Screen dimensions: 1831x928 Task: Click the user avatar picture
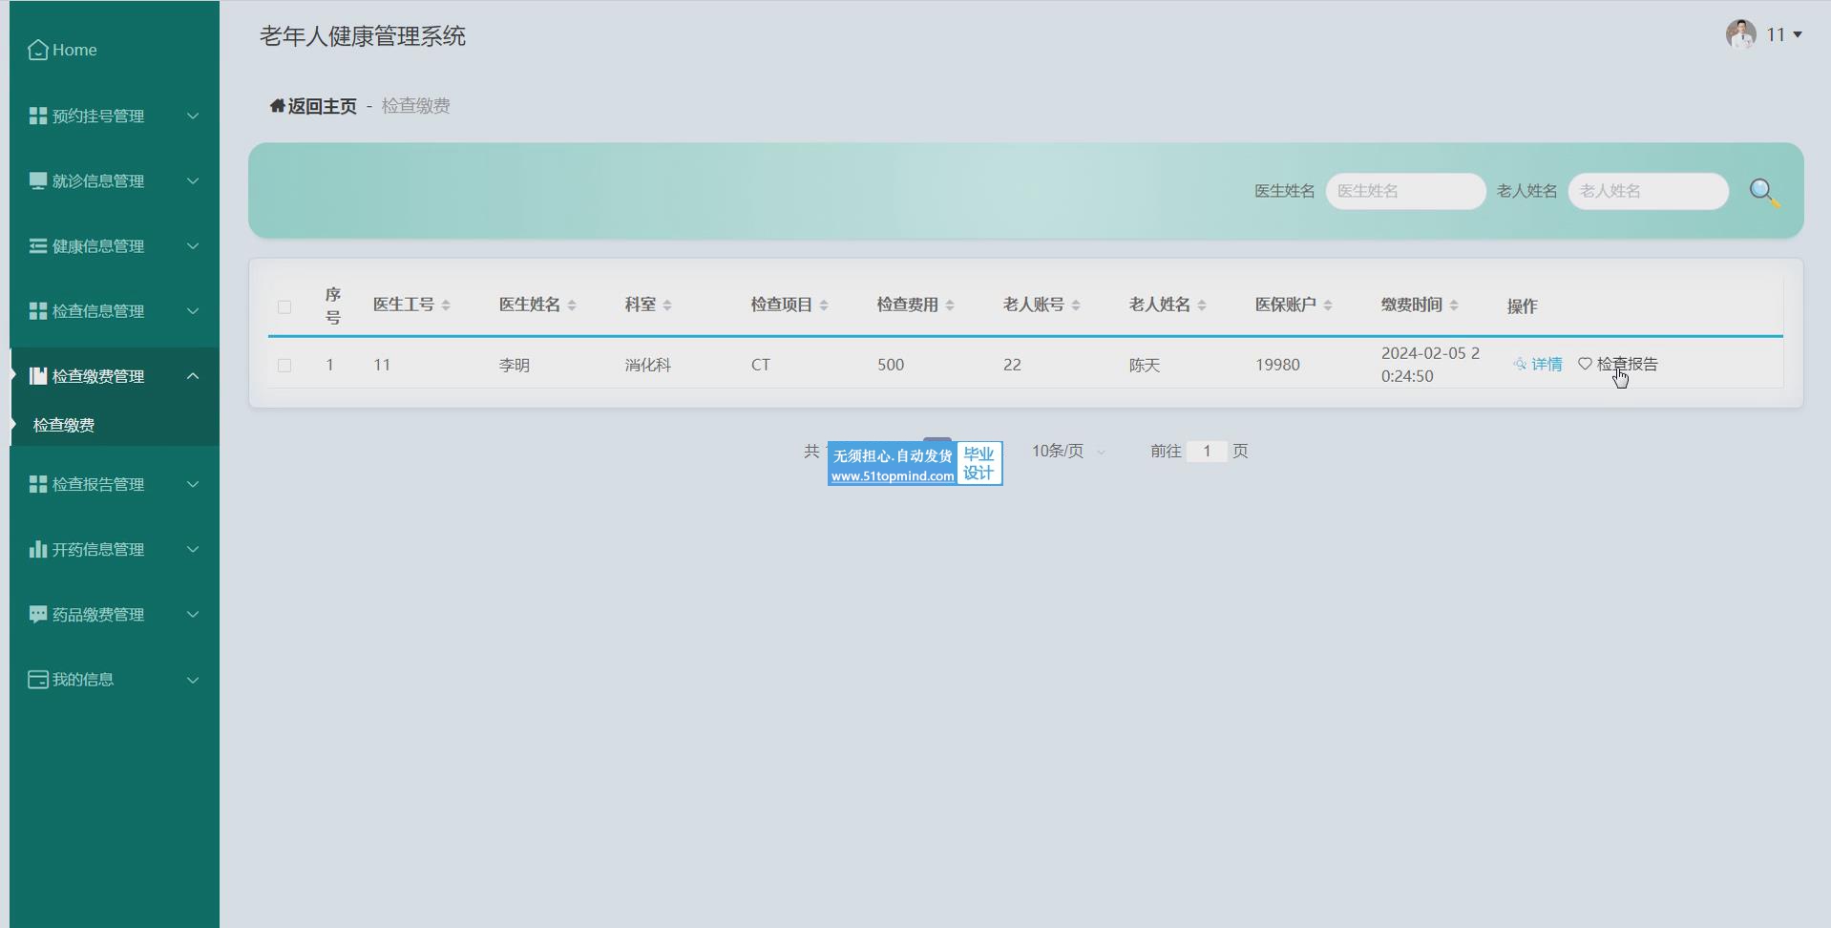[1740, 34]
